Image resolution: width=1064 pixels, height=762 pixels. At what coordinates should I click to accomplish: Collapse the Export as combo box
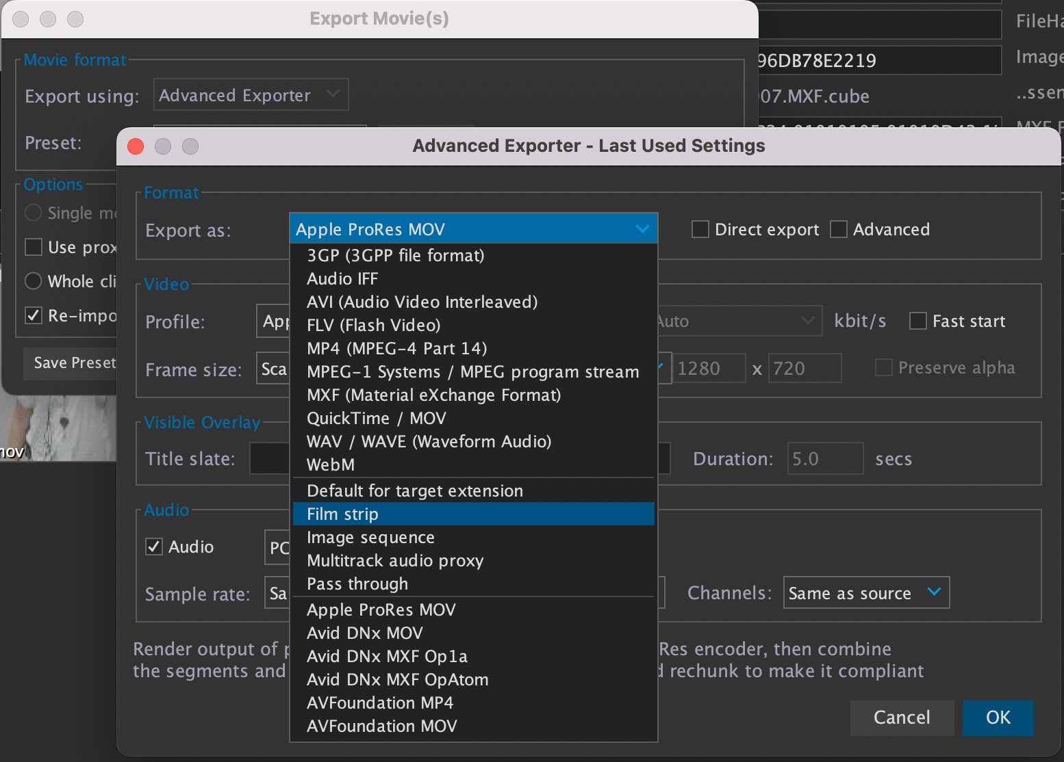(x=473, y=228)
